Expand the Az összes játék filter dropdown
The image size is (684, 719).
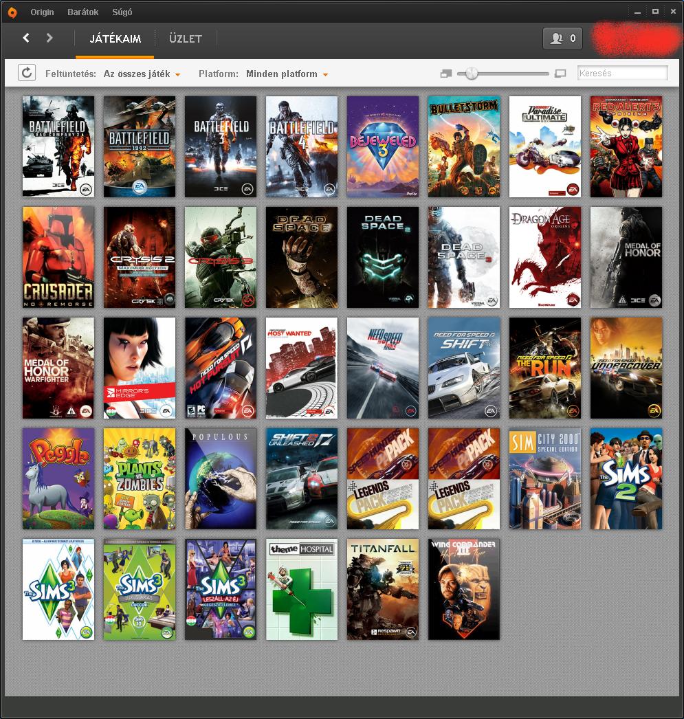tap(142, 74)
